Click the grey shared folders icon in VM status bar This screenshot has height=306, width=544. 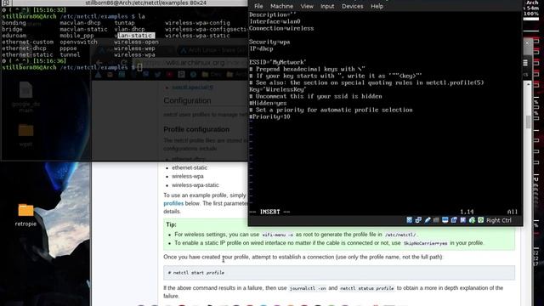click(x=436, y=220)
